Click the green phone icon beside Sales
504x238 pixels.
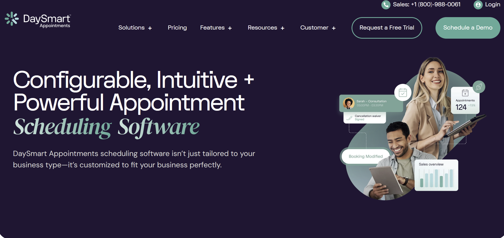(x=386, y=5)
